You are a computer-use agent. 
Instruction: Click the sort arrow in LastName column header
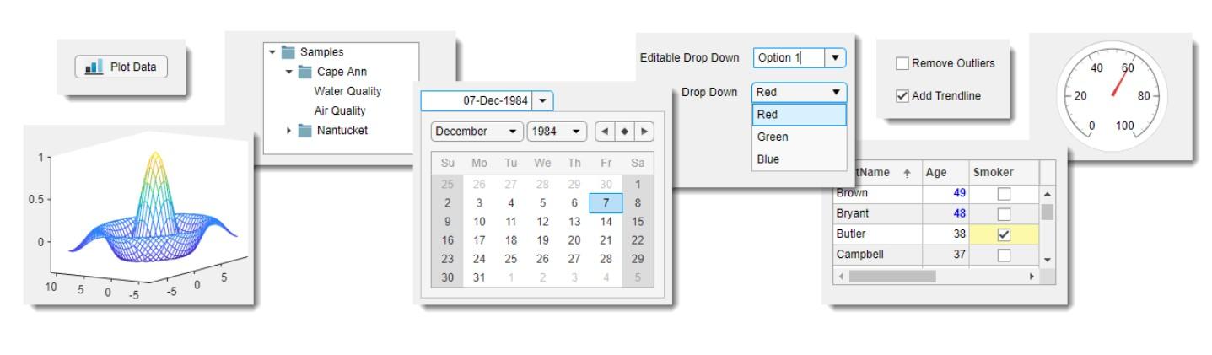tap(907, 172)
